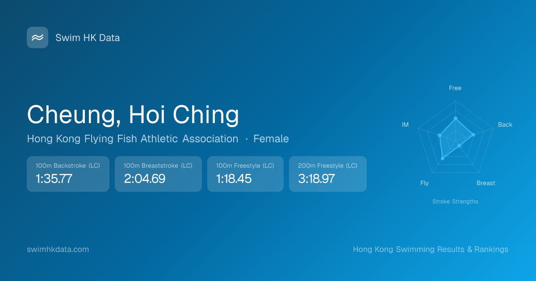Click the Fly axis label on radar chart

point(424,183)
